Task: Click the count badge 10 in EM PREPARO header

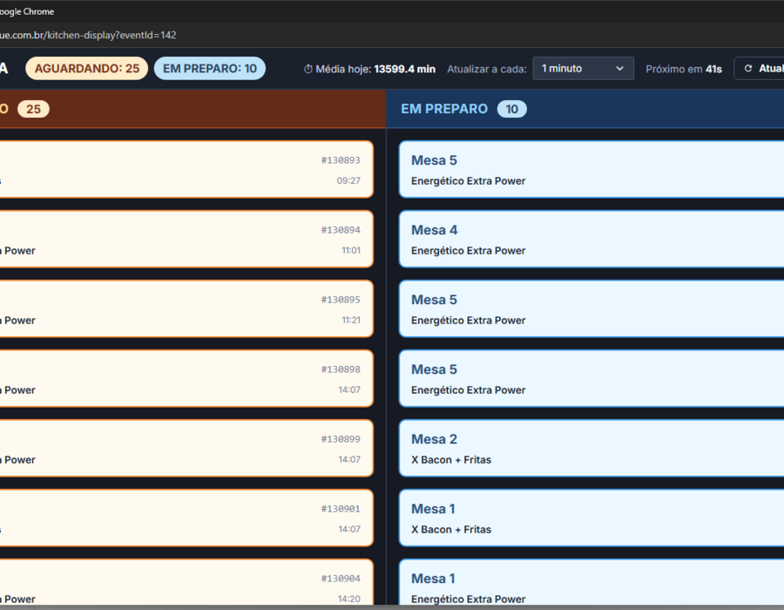Action: pyautogui.click(x=511, y=109)
